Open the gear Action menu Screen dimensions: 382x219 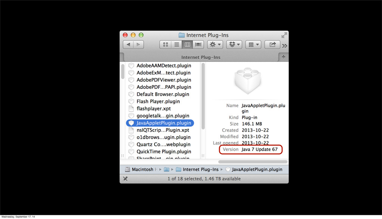(215, 44)
